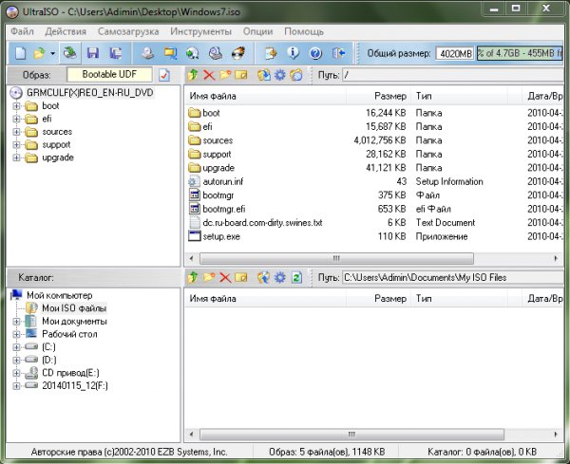Click the catalog path field with My ISO Files
The image size is (570, 464).
[x=453, y=278]
